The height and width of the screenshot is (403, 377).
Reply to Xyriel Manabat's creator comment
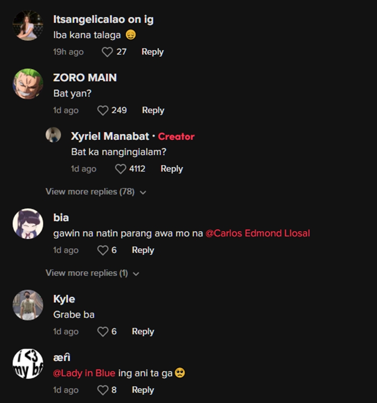pyautogui.click(x=172, y=169)
